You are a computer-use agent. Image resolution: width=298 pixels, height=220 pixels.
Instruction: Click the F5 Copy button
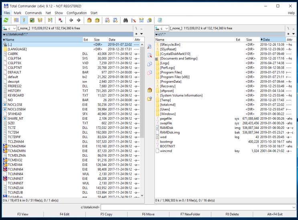pyautogui.click(x=106, y=214)
